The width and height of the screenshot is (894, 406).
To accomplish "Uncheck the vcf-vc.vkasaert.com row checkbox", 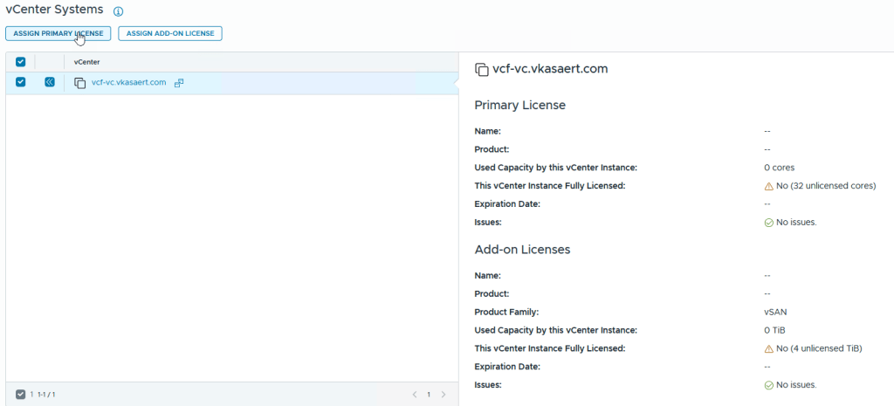I will (21, 82).
